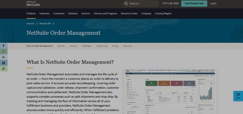The image size is (243, 114).
Task: Open the Products menu
Action: (x=31, y=13)
